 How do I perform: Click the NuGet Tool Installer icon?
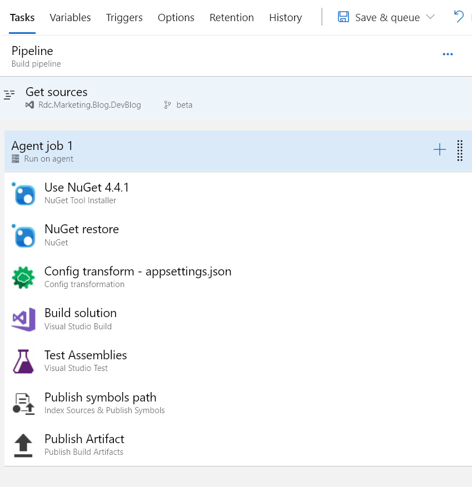pyautogui.click(x=23, y=194)
